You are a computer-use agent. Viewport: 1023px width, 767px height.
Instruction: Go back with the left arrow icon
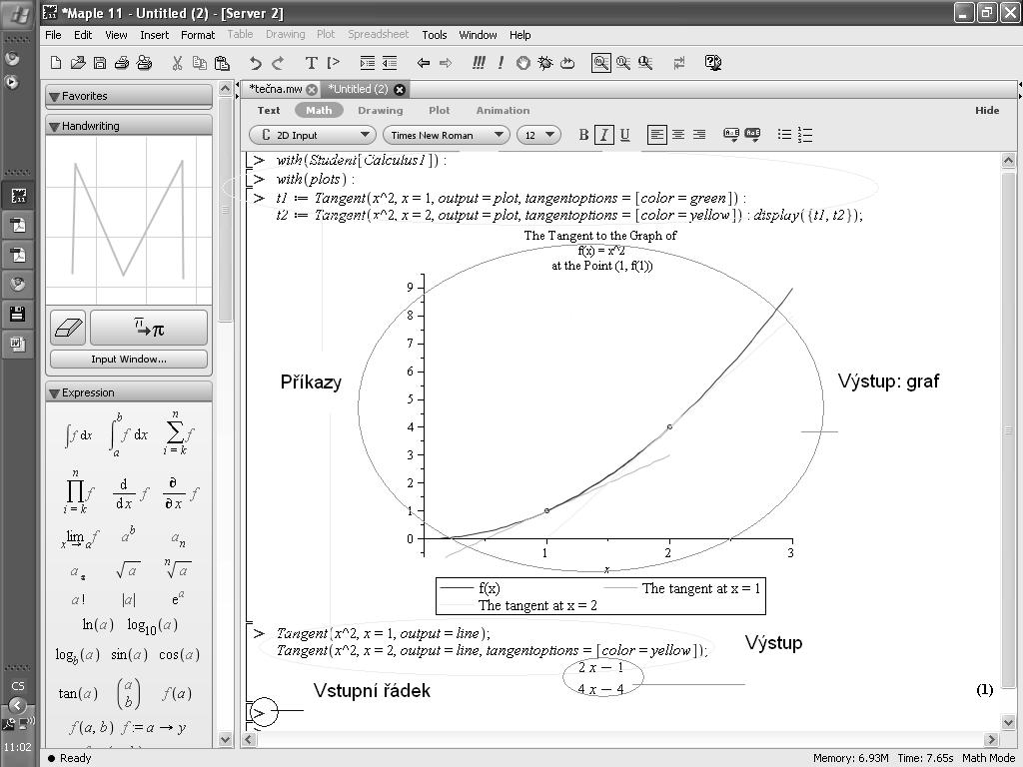point(424,63)
